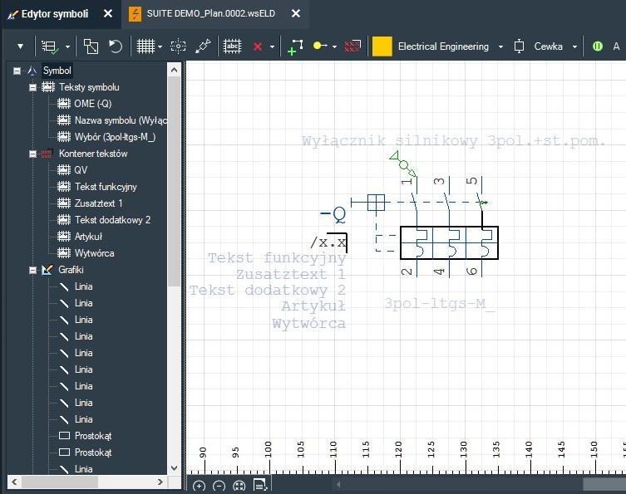
Task: Select Grafiki in the tree
Action: 71,270
